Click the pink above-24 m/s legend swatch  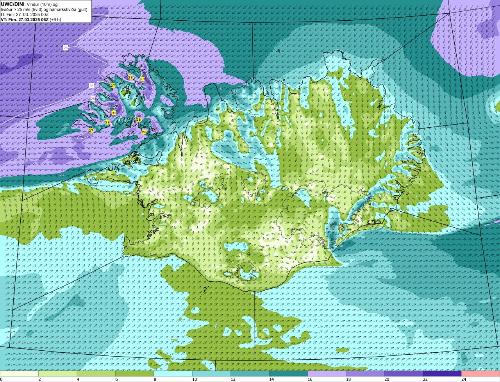[481, 373]
